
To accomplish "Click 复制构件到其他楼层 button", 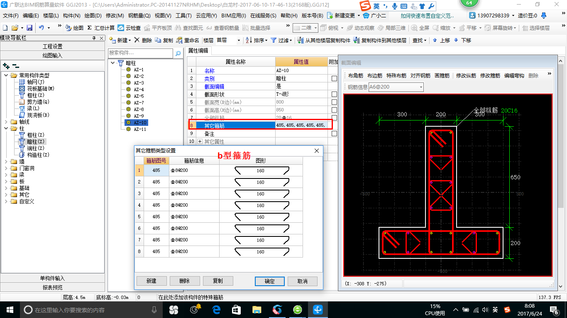I will 380,40.
